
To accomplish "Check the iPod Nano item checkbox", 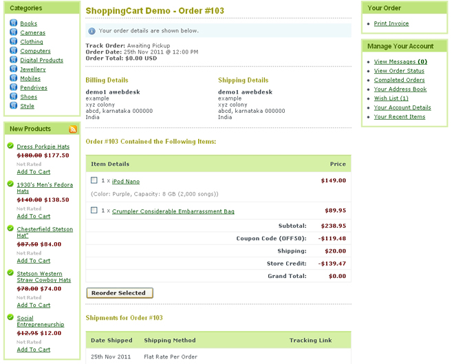I will pyautogui.click(x=94, y=180).
